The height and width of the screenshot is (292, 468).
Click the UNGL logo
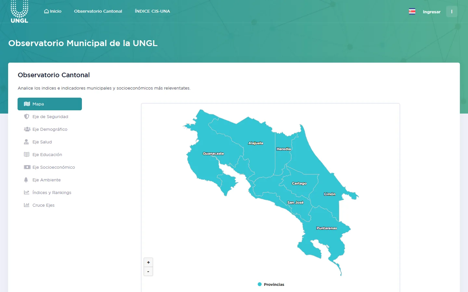[19, 11]
